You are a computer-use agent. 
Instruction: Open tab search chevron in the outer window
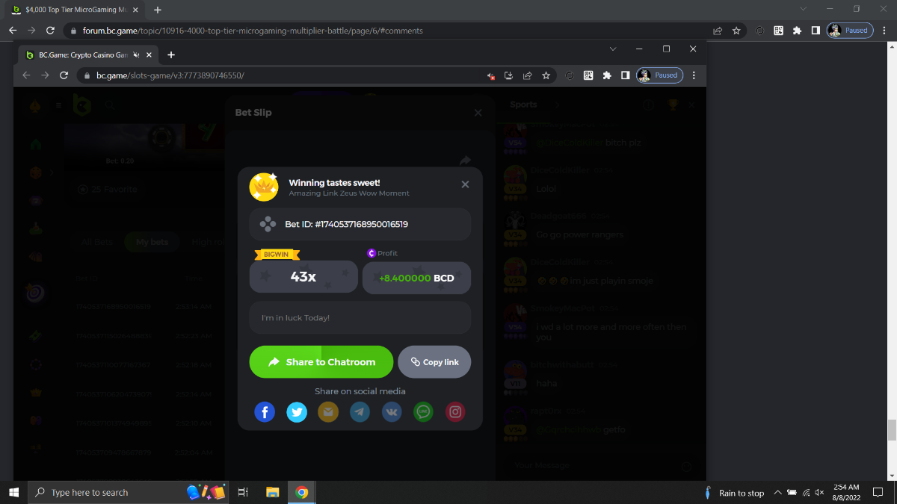804,9
